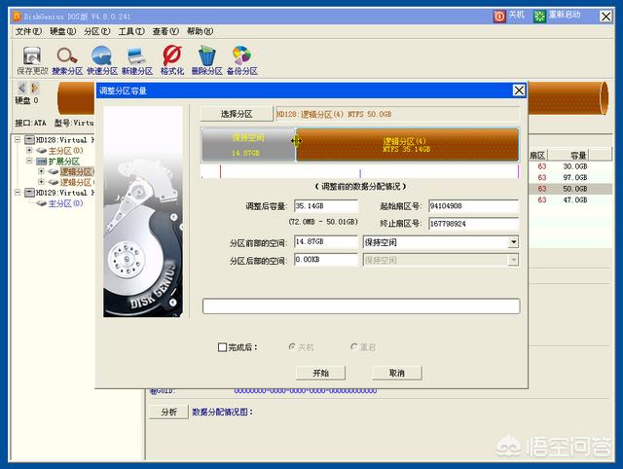Expand the primary partition (主分区) under HD128

coord(29,151)
